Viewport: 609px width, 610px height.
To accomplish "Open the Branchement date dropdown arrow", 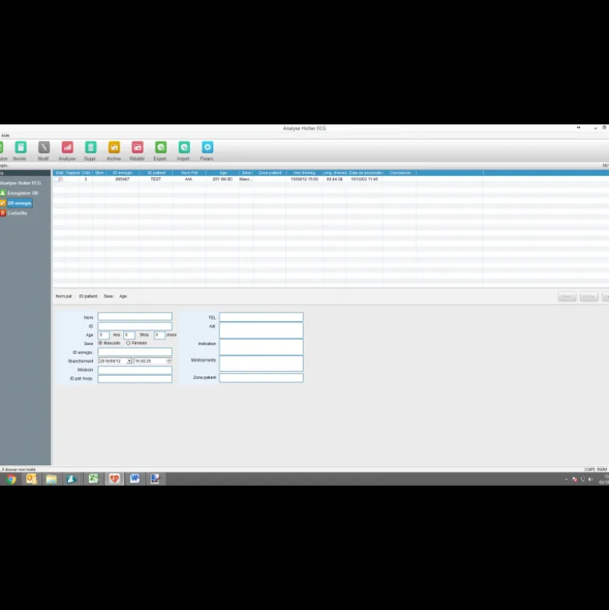I will click(x=129, y=361).
